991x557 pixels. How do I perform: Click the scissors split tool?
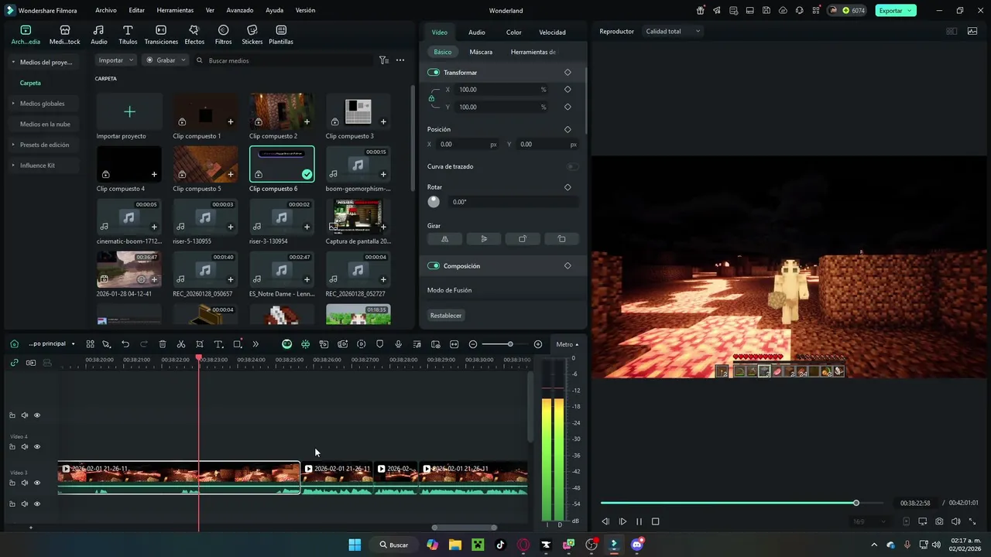(x=181, y=344)
